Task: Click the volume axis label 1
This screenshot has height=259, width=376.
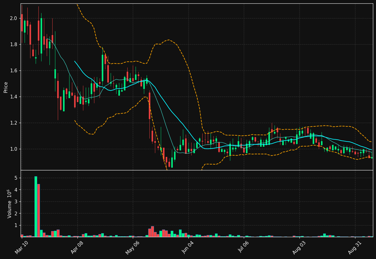Action: pyautogui.click(x=15, y=225)
